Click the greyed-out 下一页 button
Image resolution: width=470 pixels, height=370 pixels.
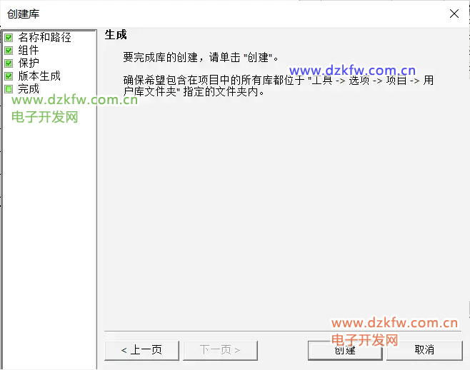219,350
